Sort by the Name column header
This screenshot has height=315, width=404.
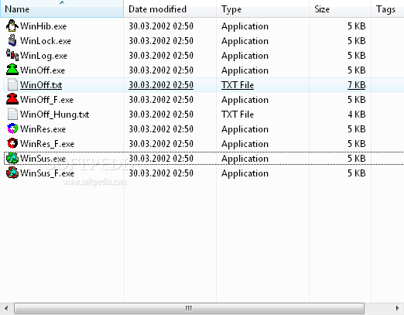[62, 9]
